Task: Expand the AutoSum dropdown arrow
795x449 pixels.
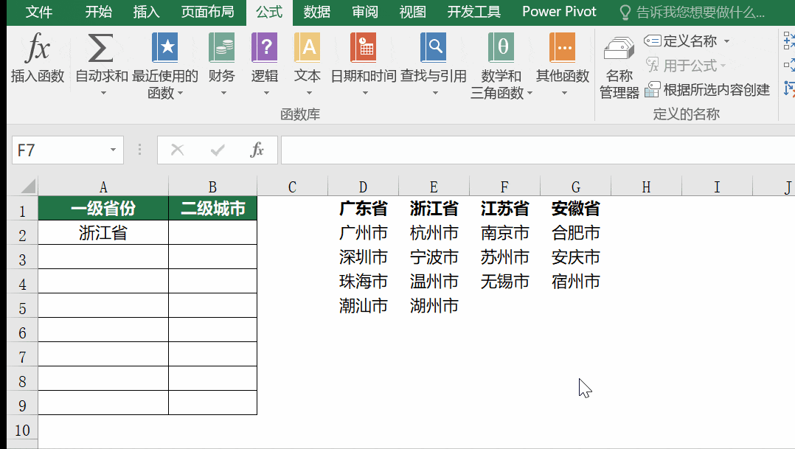Action: click(103, 93)
